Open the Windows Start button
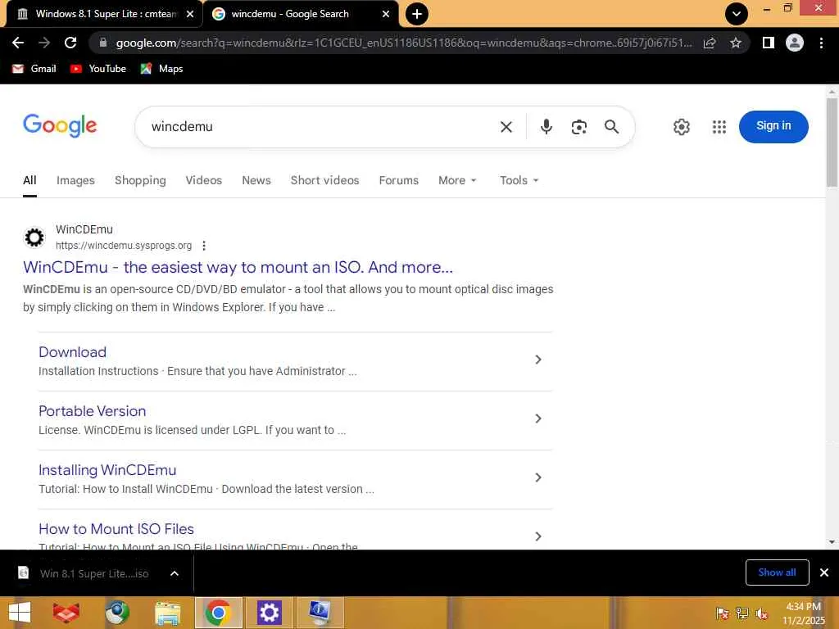This screenshot has width=839, height=629. point(20,613)
